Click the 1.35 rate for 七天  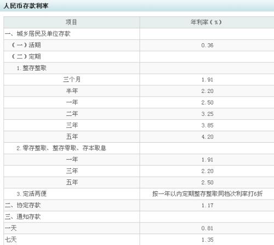[x=207, y=240]
